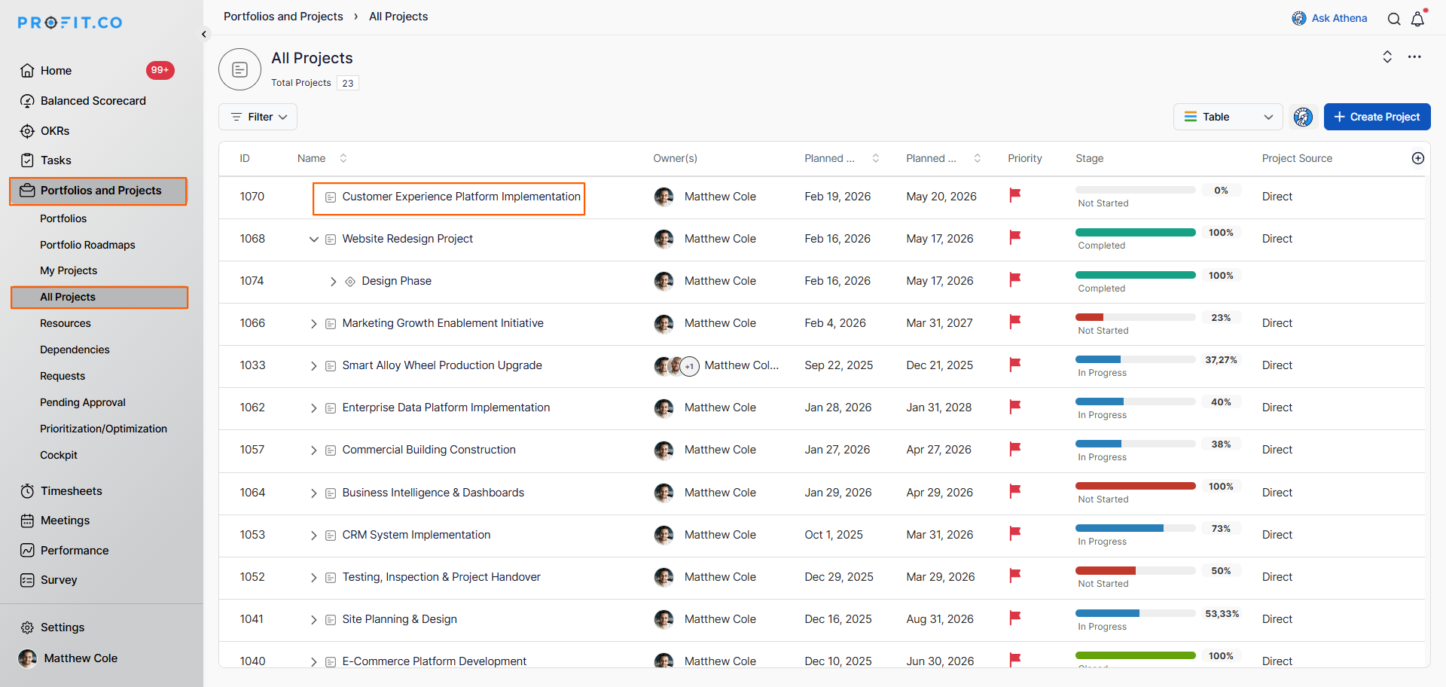Go to Timesheets in sidebar
Screen dimensions: 1446x687
click(x=71, y=491)
